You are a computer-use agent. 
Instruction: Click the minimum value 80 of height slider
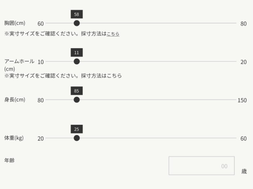click(x=41, y=100)
